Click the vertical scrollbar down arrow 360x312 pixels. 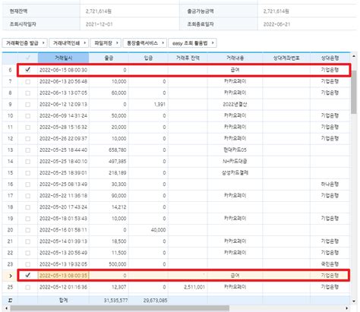[x=354, y=301]
